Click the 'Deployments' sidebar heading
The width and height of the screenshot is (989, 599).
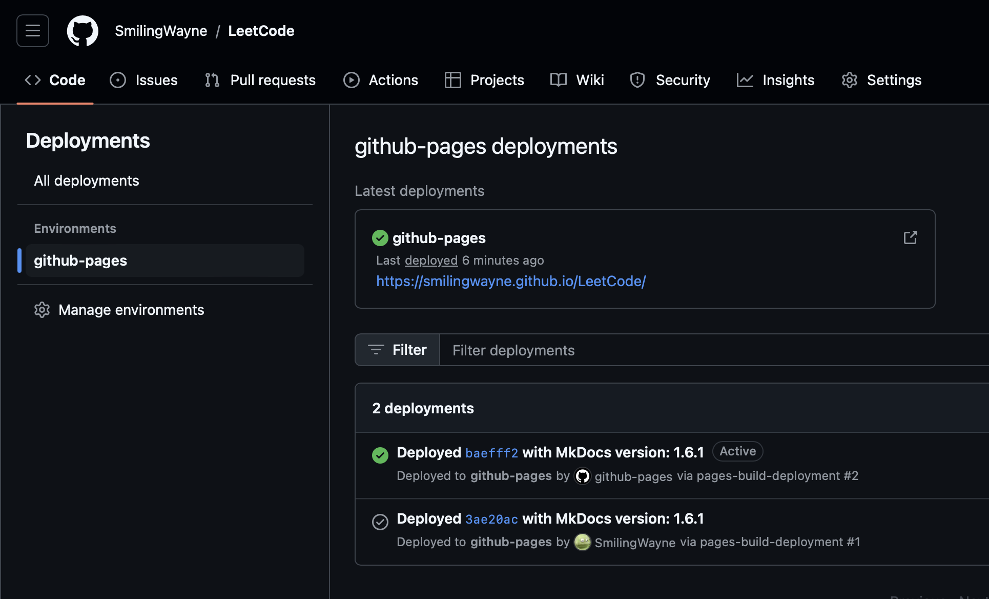pyautogui.click(x=88, y=141)
